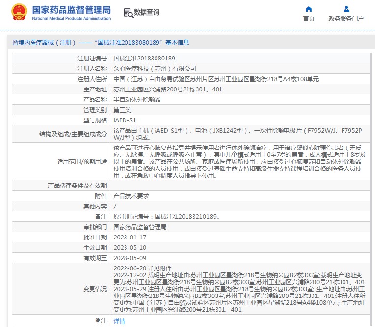This screenshot has width=375, height=327.
Task: Click product name 半自动体外除颤器
Action: tap(137, 99)
